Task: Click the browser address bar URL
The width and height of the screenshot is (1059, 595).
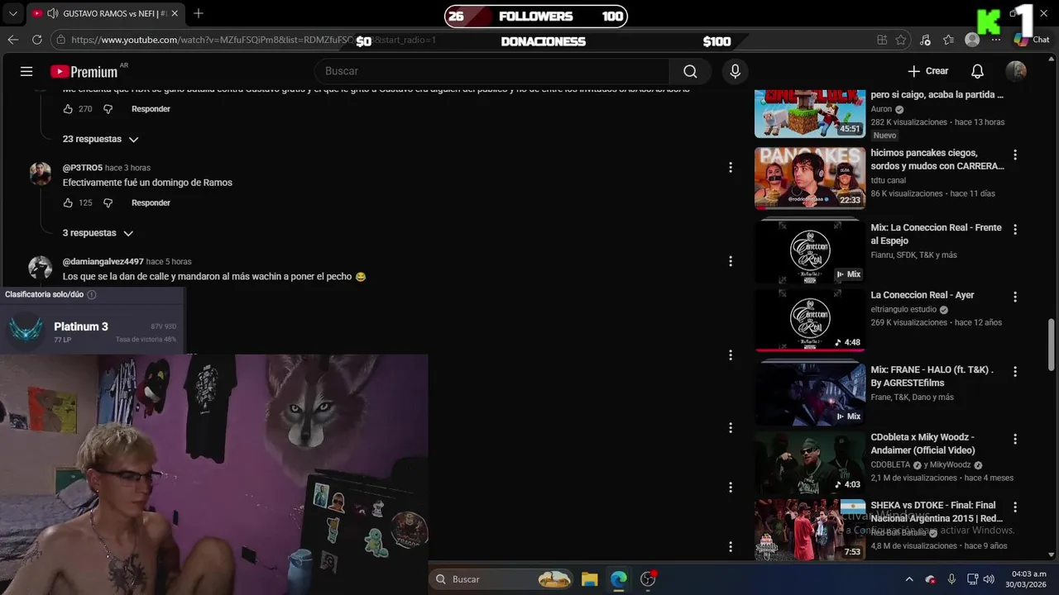Action: pyautogui.click(x=253, y=40)
